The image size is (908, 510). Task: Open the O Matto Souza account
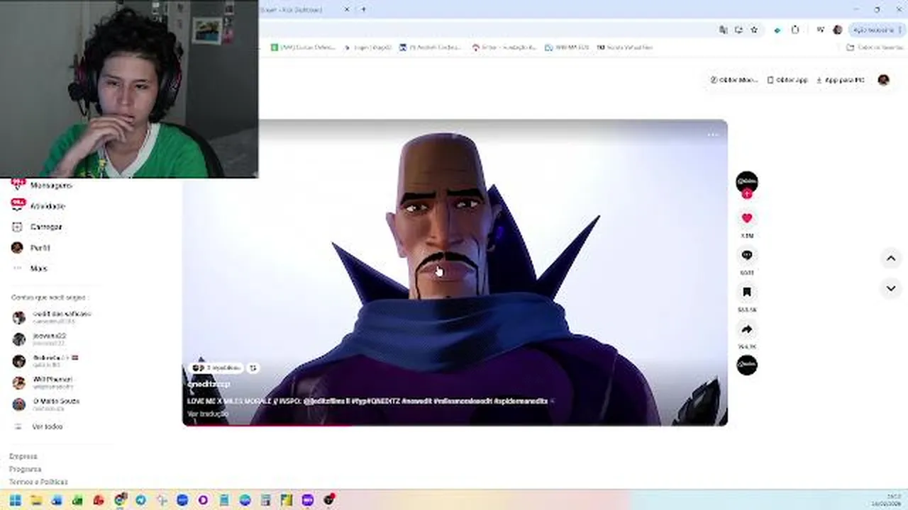click(x=46, y=404)
